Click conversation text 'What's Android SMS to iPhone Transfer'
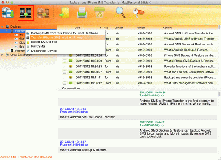Viewport: 221px width, 160px height. click(x=87, y=117)
